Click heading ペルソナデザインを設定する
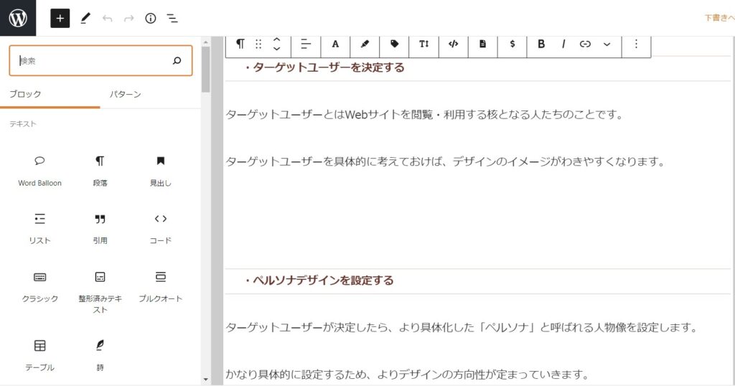This screenshot has width=735, height=386. [323, 281]
